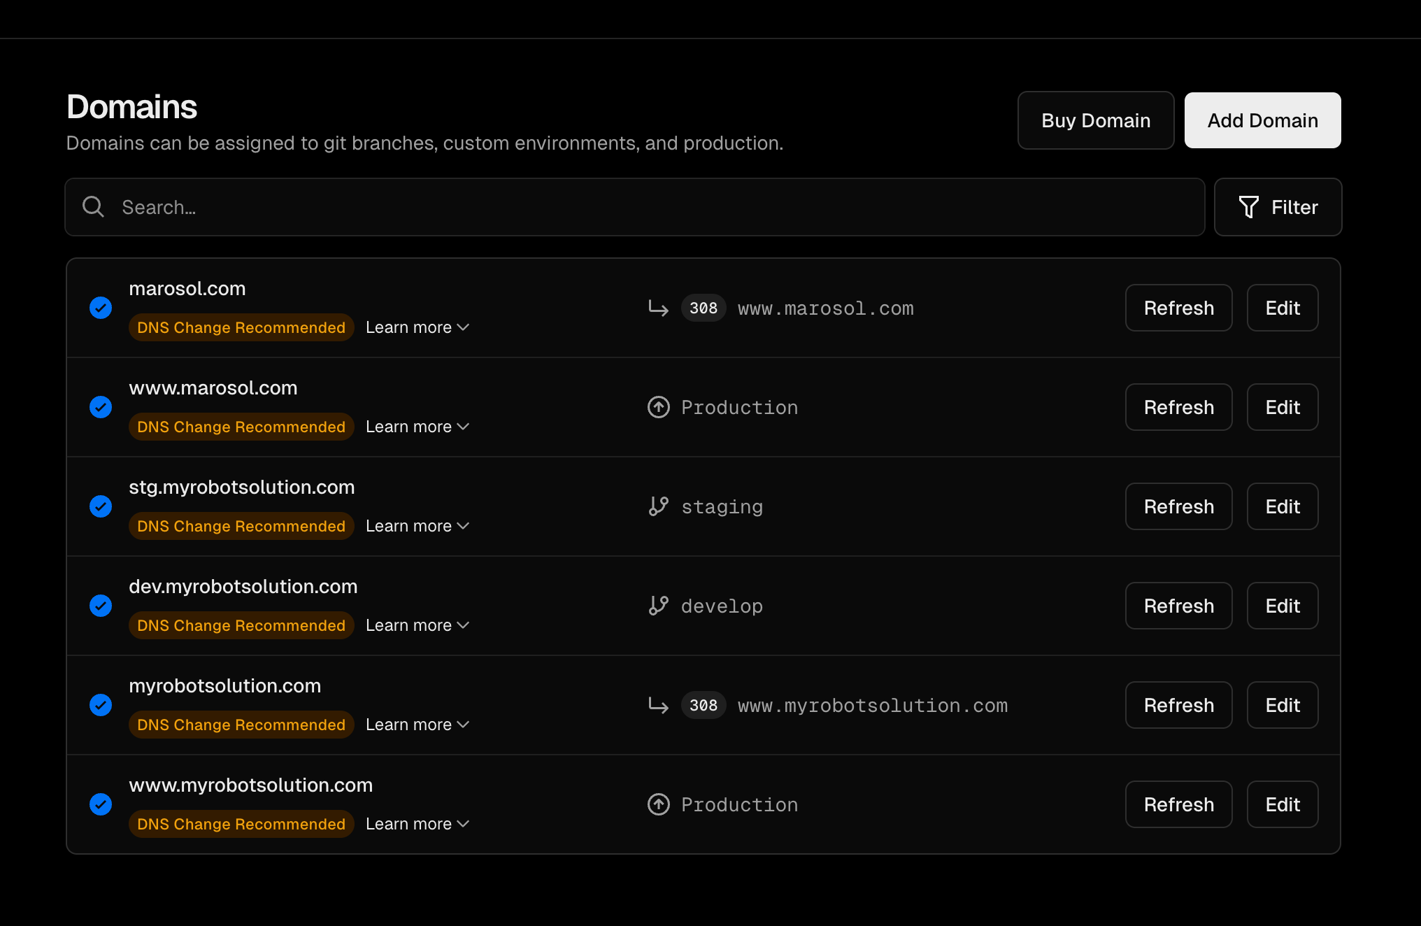The image size is (1421, 926).
Task: Click blue checkmark beside stg.myrobotsolution.com
Action: click(101, 506)
